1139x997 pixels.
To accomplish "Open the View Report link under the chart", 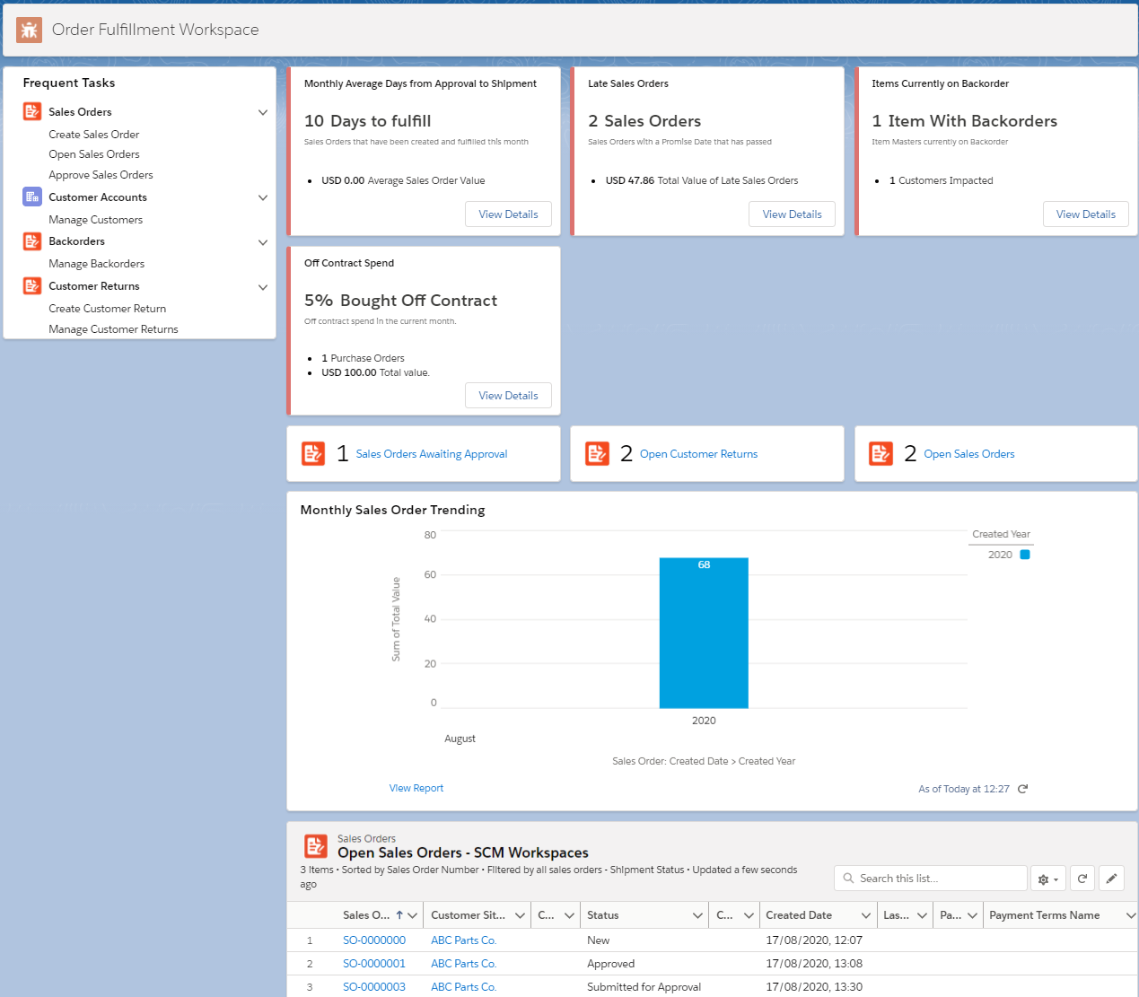I will 416,787.
